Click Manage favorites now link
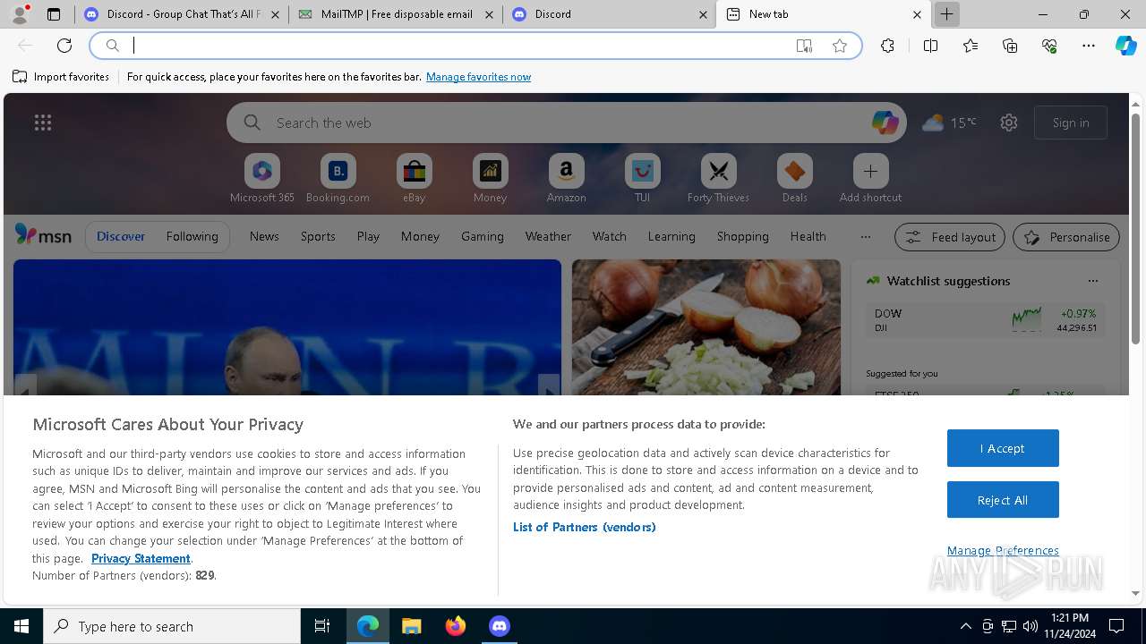 click(x=478, y=77)
